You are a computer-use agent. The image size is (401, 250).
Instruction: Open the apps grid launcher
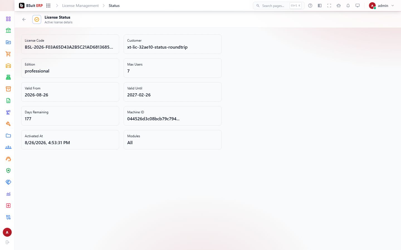(48, 6)
